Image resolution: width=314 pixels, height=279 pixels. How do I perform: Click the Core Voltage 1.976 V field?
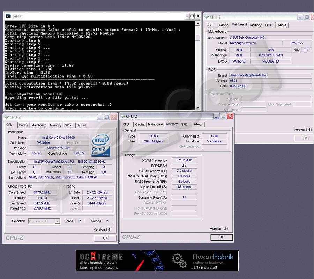point(79,153)
